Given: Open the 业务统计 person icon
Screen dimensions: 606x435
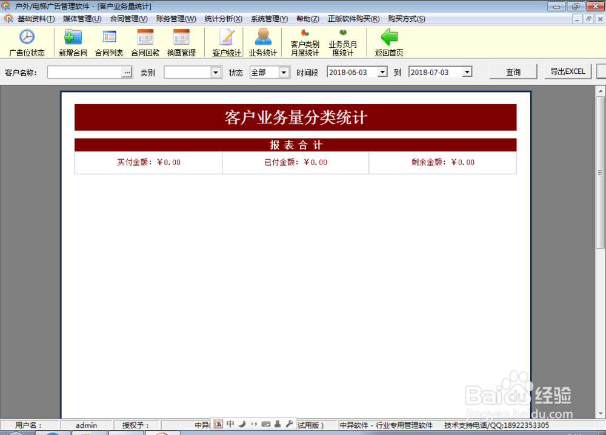Looking at the screenshot, I should pyautogui.click(x=263, y=37).
